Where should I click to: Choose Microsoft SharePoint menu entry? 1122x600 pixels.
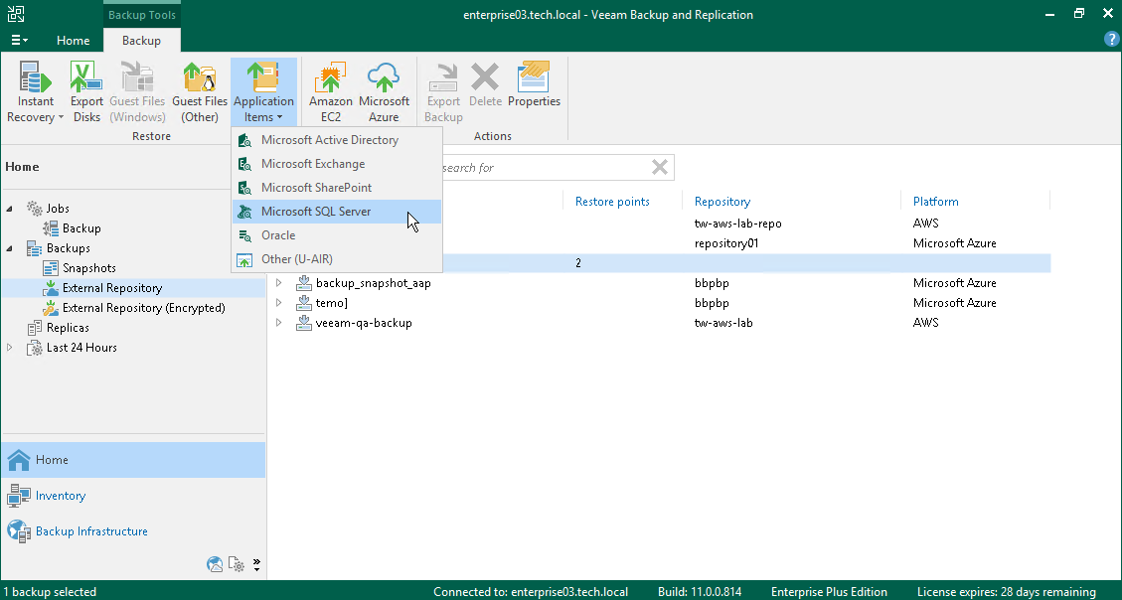pyautogui.click(x=336, y=188)
